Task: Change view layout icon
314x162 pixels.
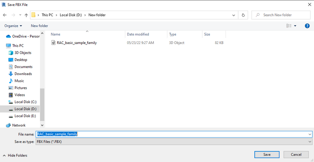Action: point(289,26)
